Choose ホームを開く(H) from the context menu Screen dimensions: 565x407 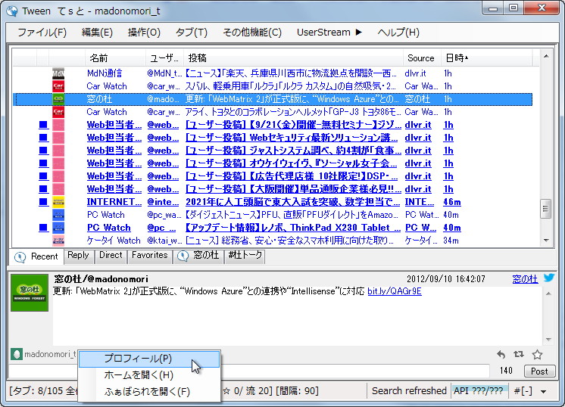pyautogui.click(x=148, y=375)
